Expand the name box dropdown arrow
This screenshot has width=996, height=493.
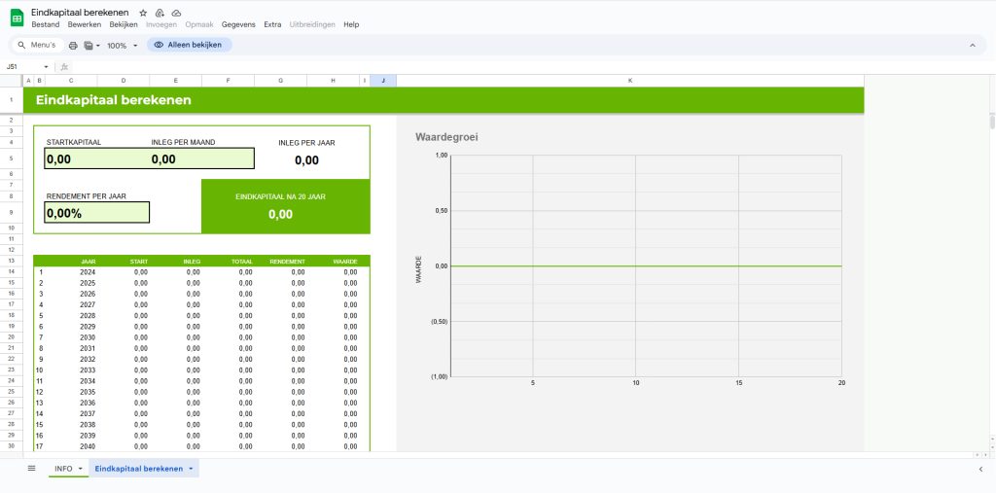pos(46,67)
